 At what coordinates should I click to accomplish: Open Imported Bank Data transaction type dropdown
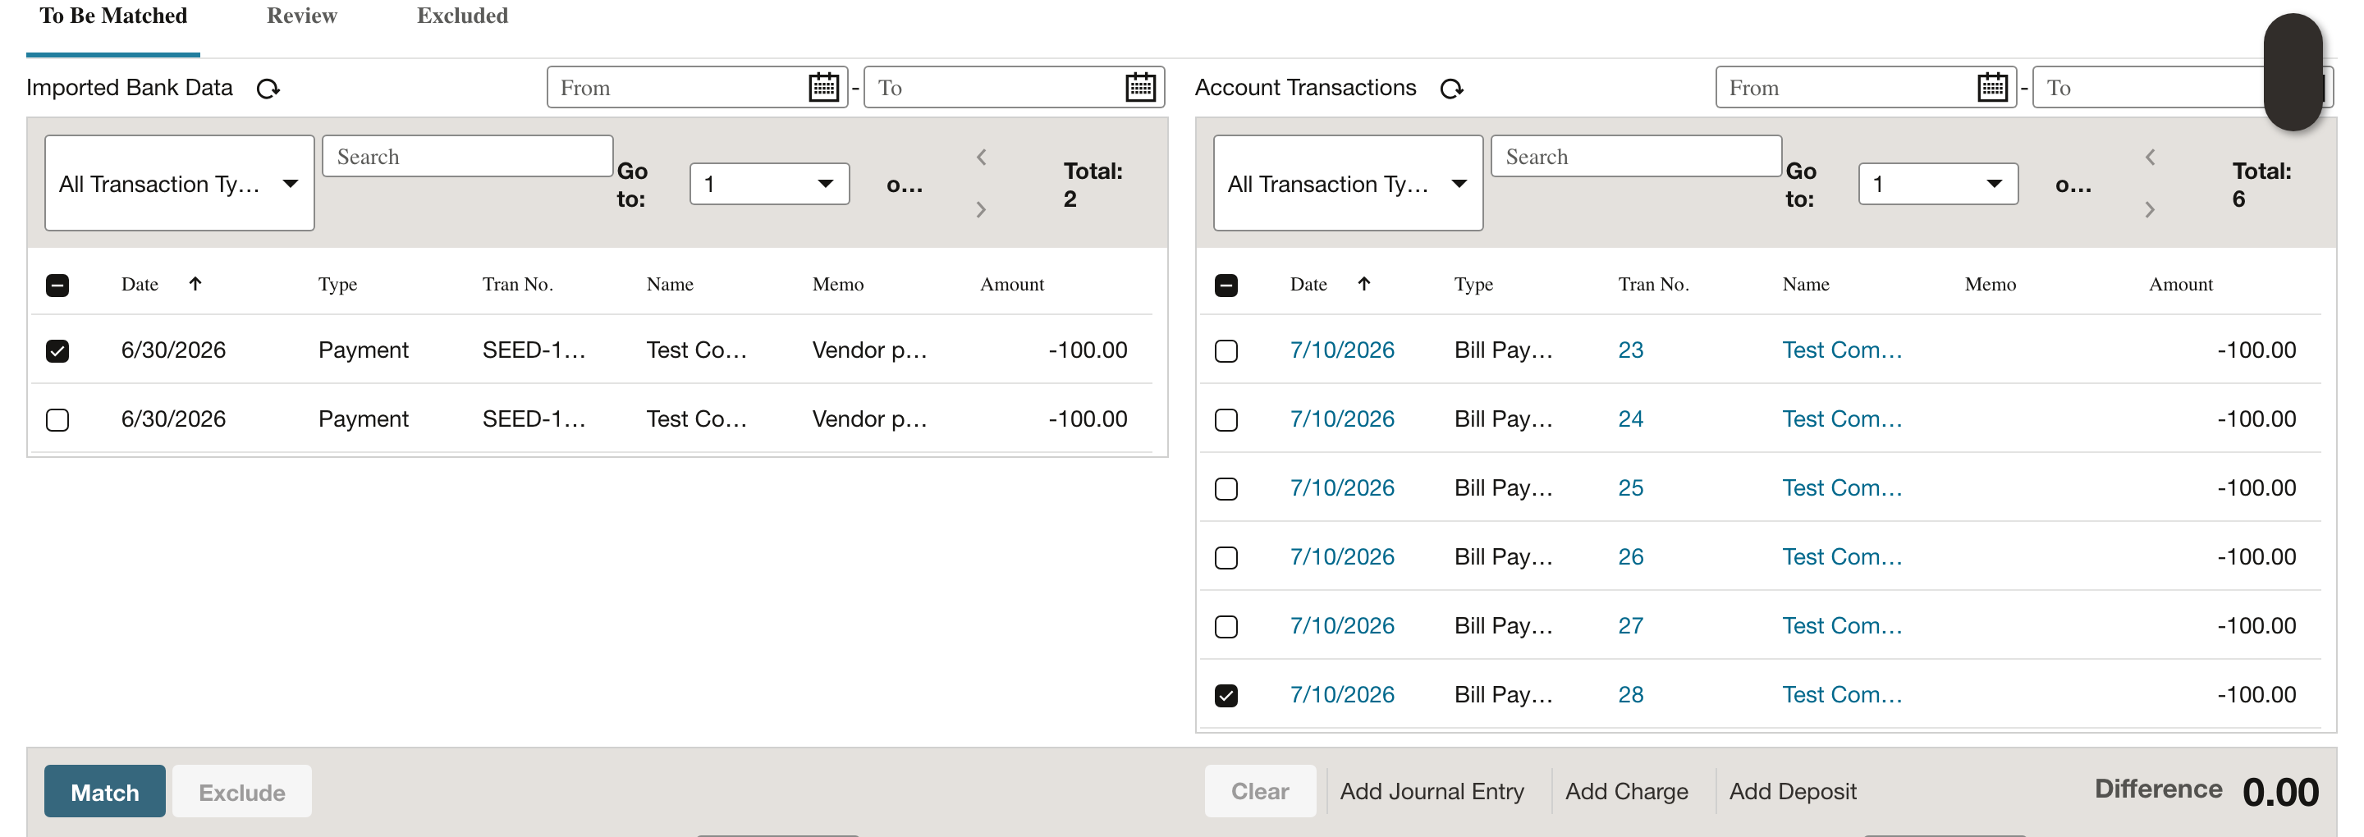pyautogui.click(x=180, y=184)
